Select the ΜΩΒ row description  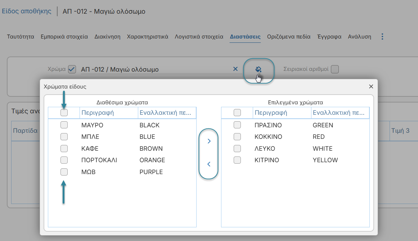click(88, 172)
